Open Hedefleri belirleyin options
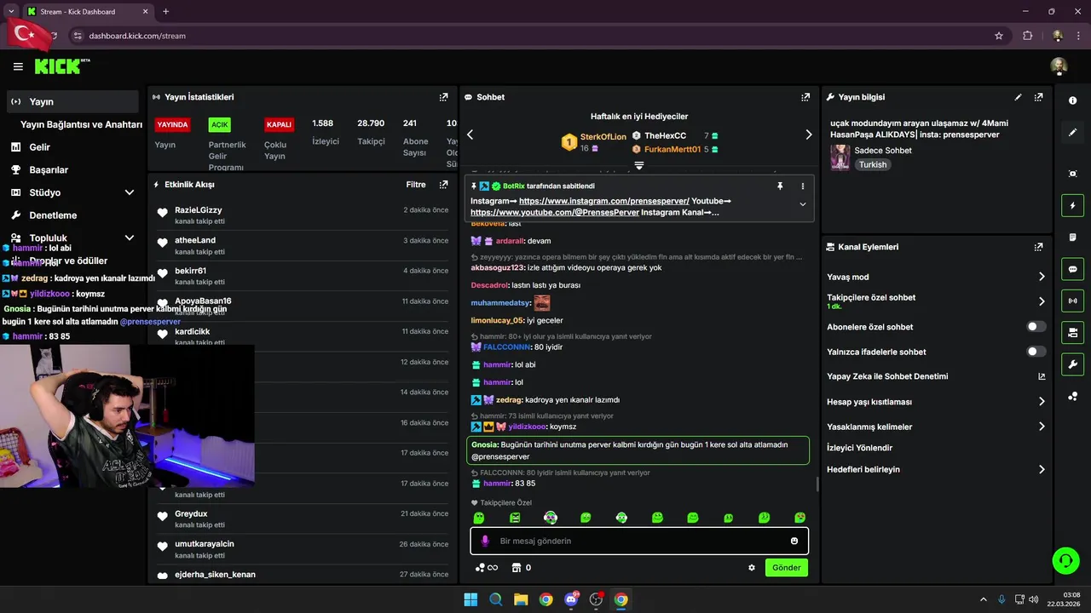Image resolution: width=1091 pixels, height=613 pixels. 1042,469
